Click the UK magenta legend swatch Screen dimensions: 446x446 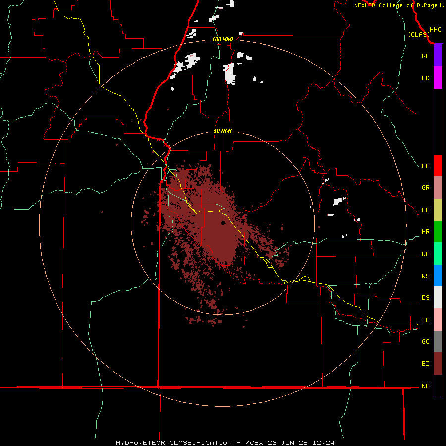[x=438, y=78]
